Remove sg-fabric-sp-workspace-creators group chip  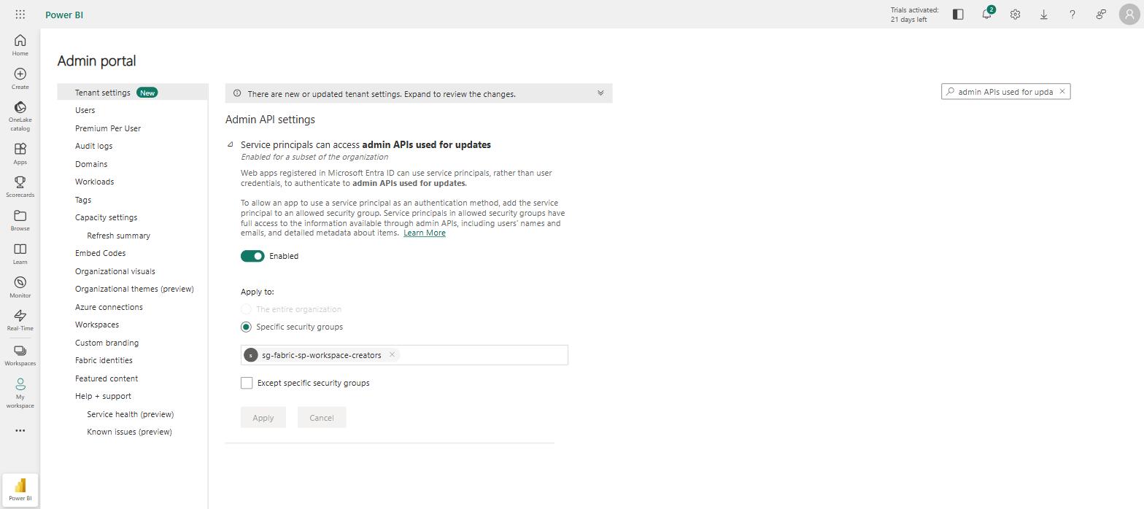click(392, 355)
